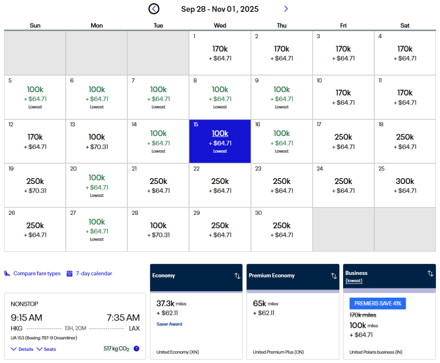Click the Premiers Save 41% badge
This screenshot has width=440, height=363.
[x=378, y=303]
